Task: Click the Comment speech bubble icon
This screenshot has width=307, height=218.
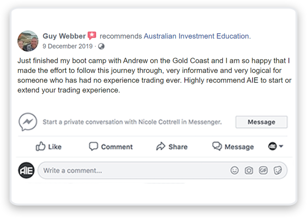Action: tap(93, 146)
